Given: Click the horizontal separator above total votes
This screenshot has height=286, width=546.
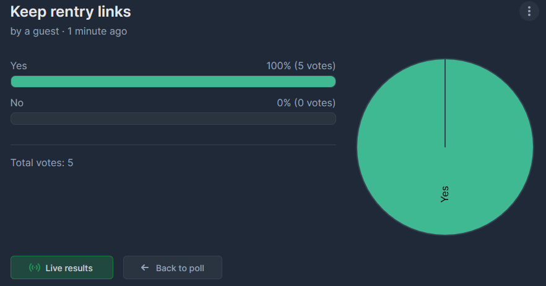Looking at the screenshot, I should (x=173, y=145).
